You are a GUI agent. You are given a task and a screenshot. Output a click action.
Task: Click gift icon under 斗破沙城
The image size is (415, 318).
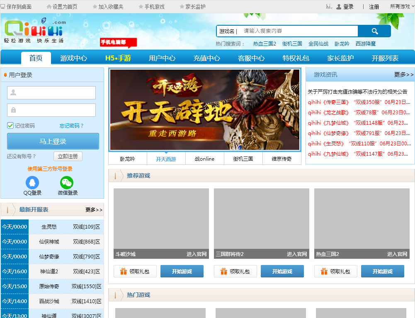(123, 271)
